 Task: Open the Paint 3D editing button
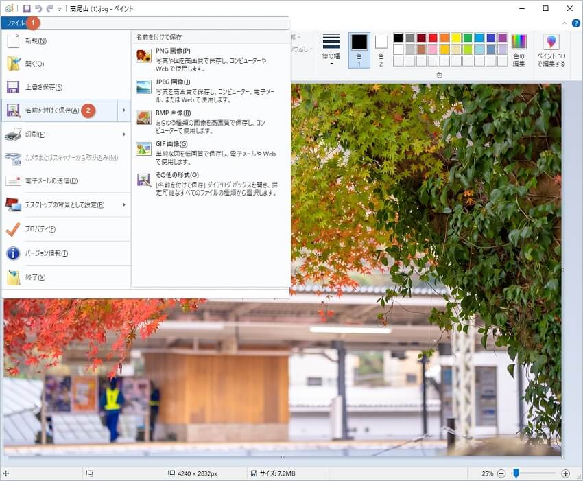(x=551, y=50)
